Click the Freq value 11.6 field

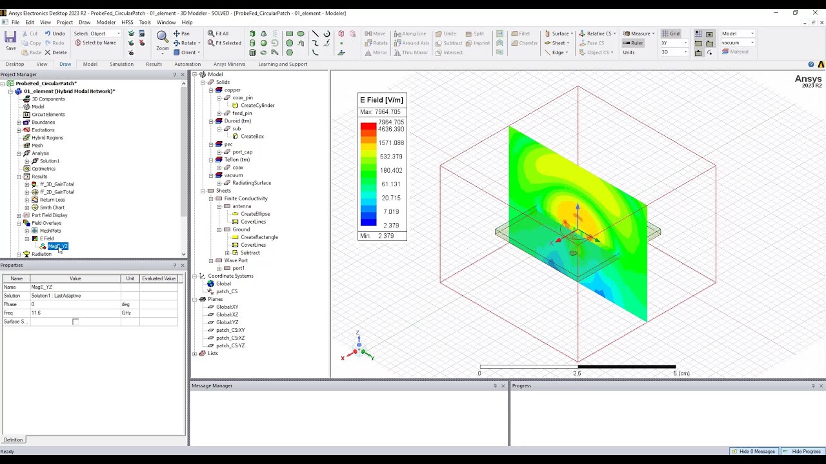[75, 313]
